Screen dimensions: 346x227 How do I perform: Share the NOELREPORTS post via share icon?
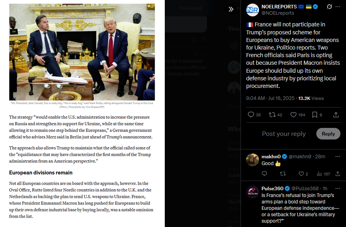(x=336, y=115)
